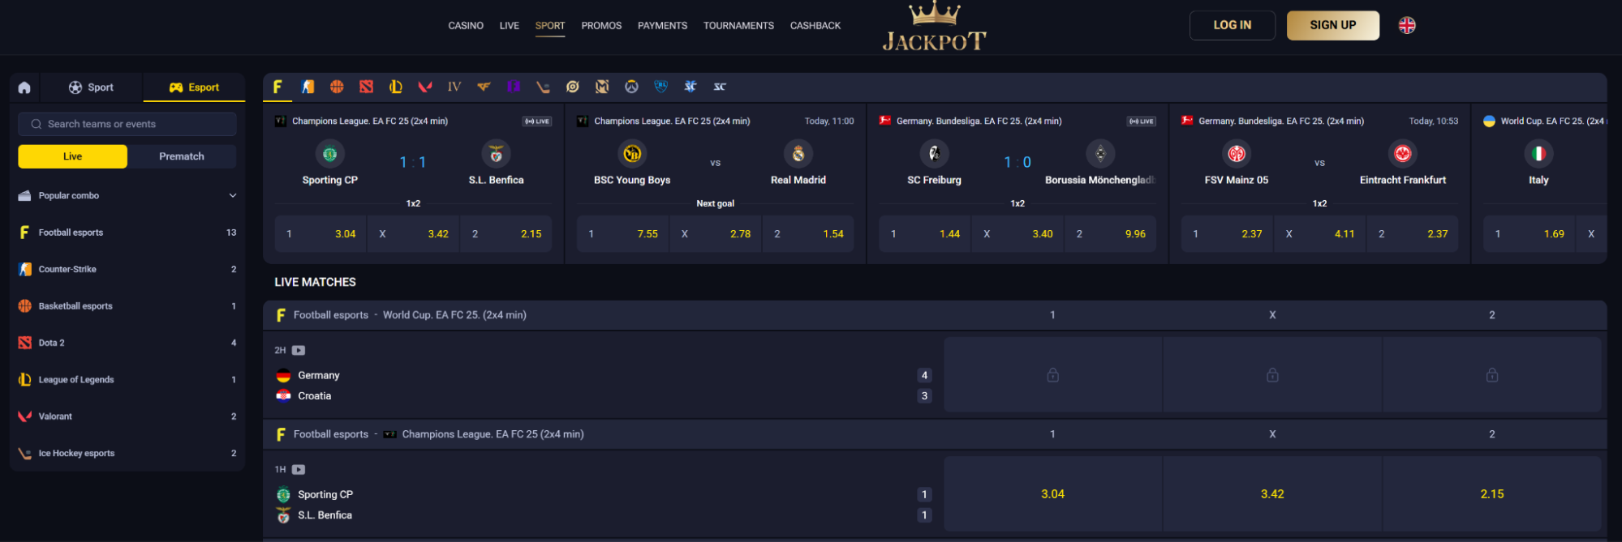Screen dimensions: 1622x542
Task: Click locked draw odds for Germany vs Croatia
Action: 1272,375
